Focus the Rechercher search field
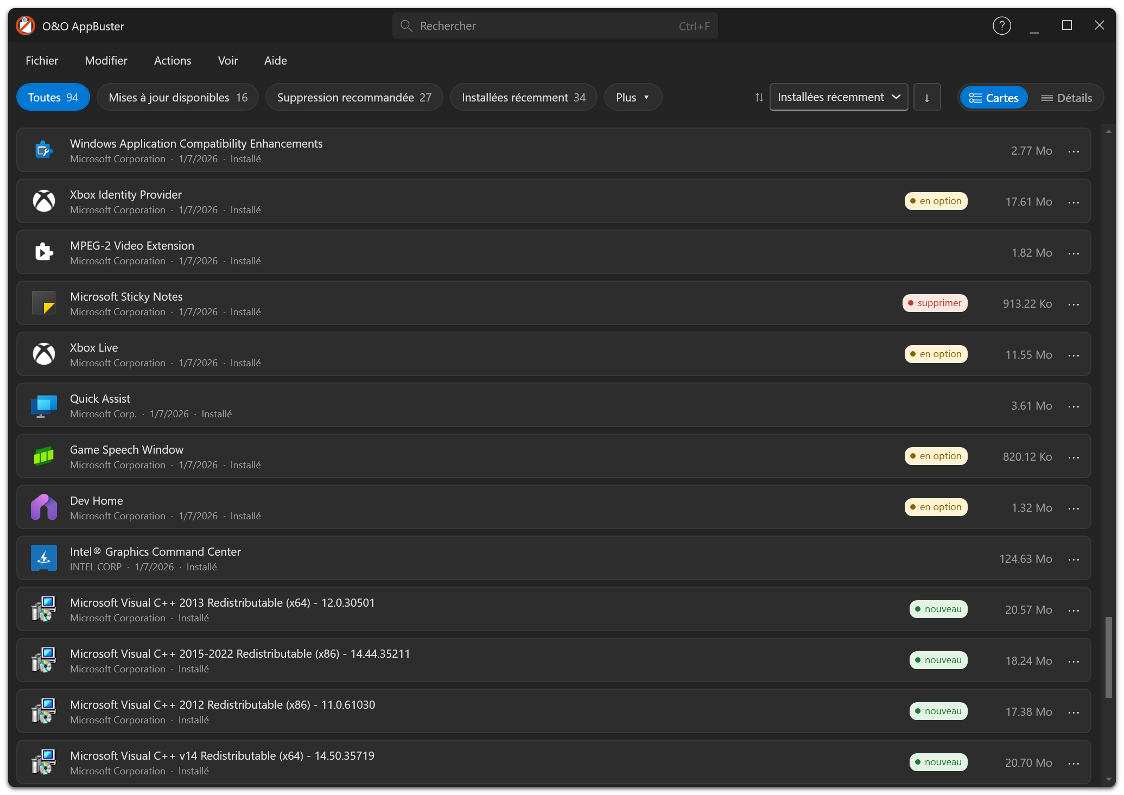 tap(555, 26)
